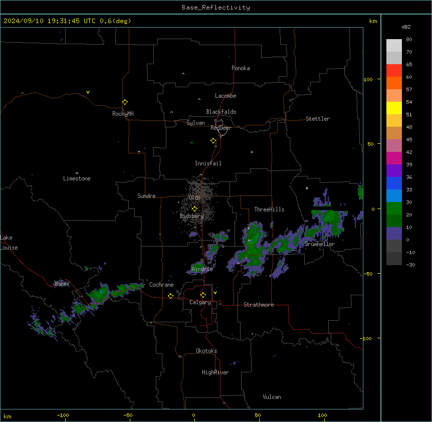Click the RockyMH label
The height and width of the screenshot is (422, 432).
click(123, 114)
